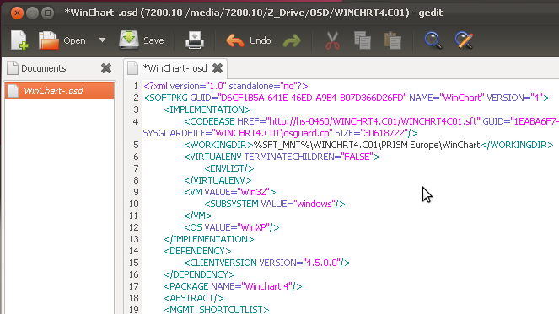Click the MGMT_SHORTCUTLIST tag
The width and height of the screenshot is (559, 314).
pos(217,310)
